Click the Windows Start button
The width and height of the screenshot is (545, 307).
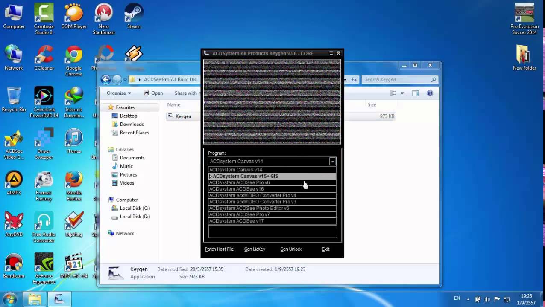pos(10,298)
